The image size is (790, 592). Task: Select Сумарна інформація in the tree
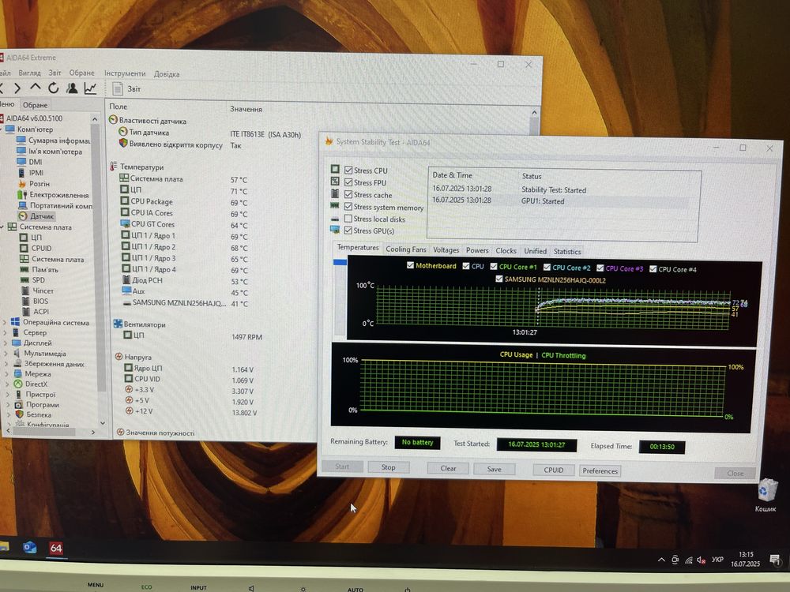pos(59,141)
